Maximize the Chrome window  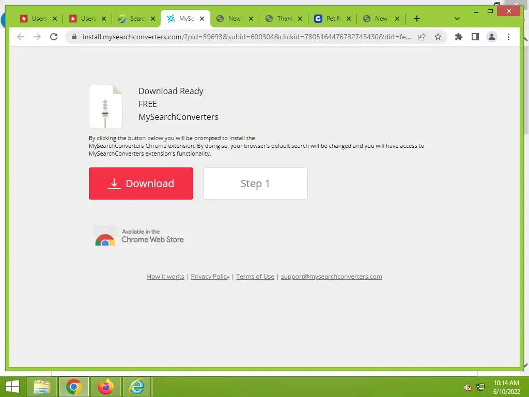click(490, 11)
